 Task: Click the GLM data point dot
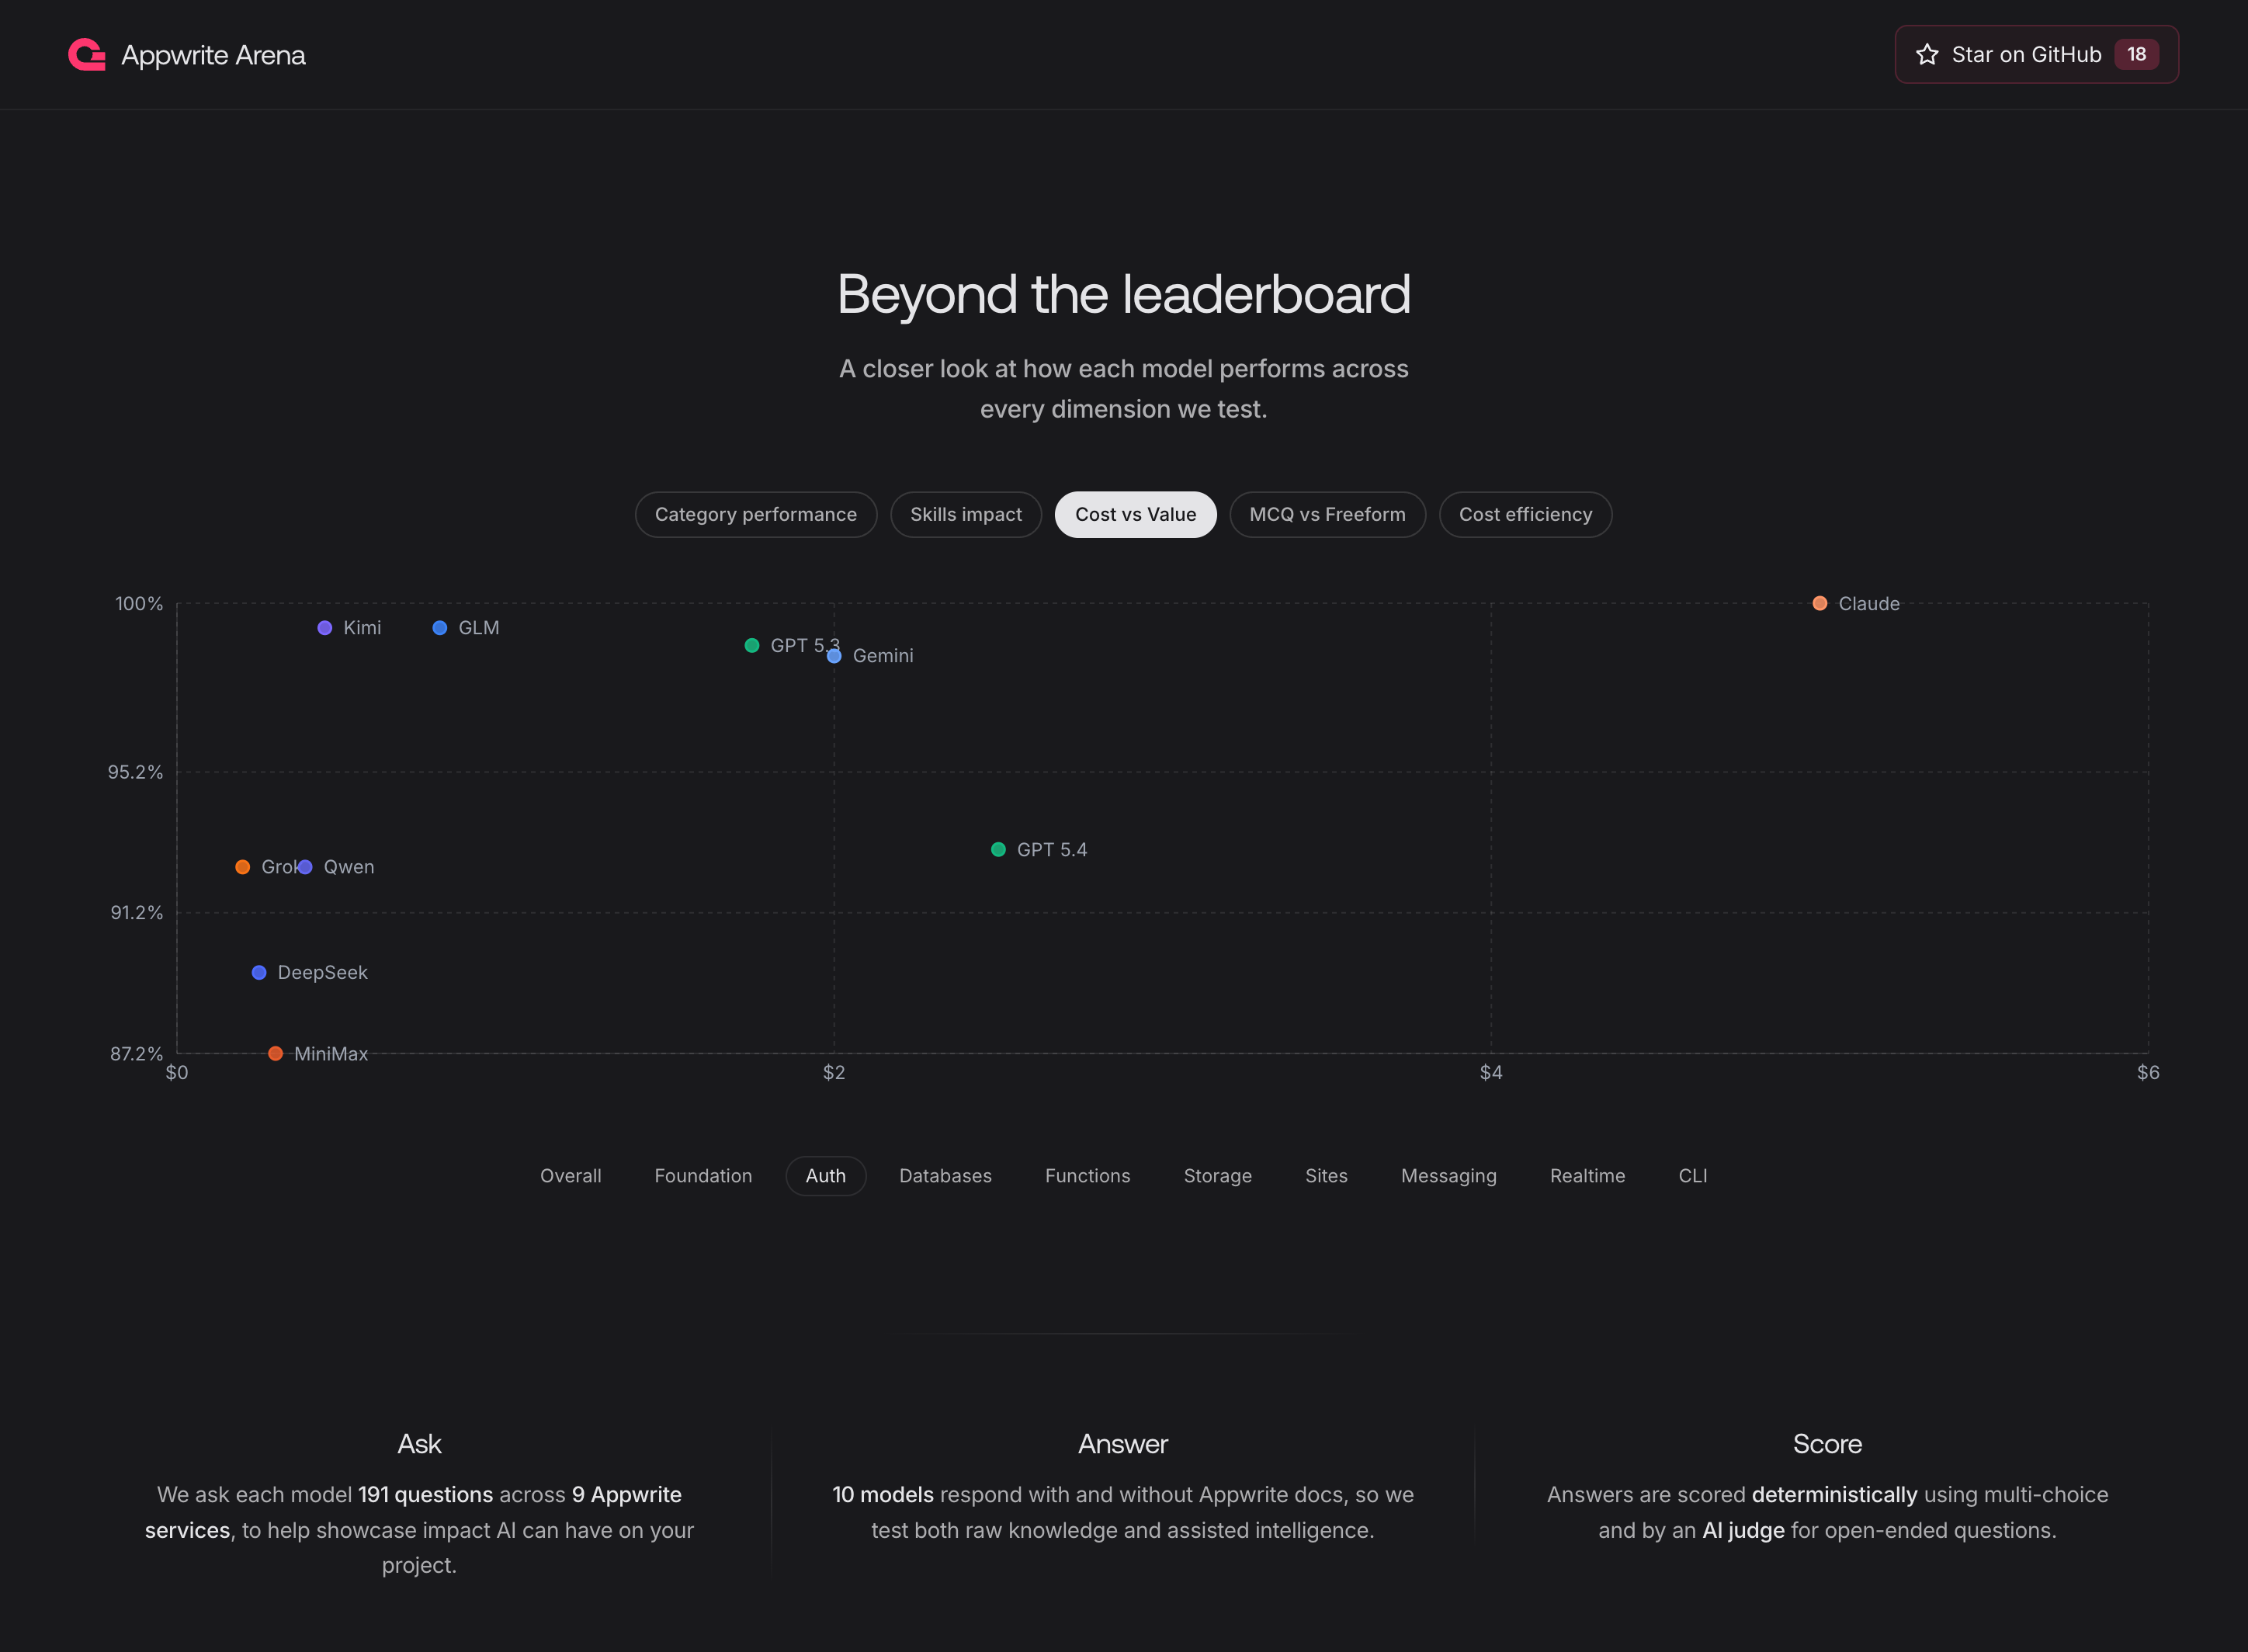(x=439, y=628)
